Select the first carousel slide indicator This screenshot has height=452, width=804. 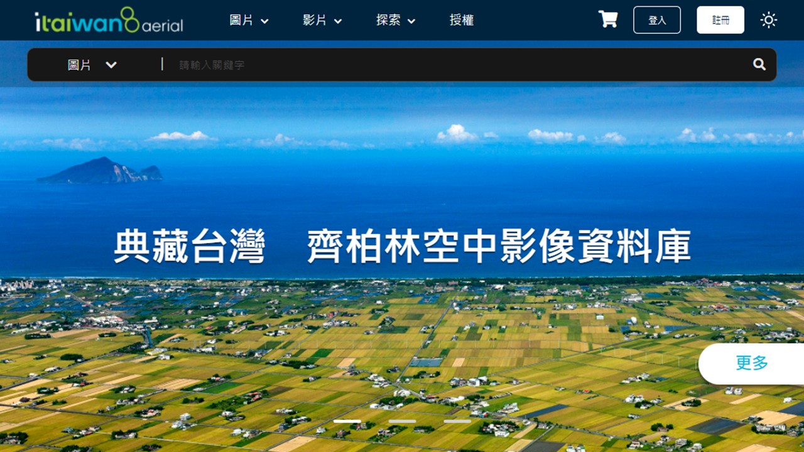(347, 421)
